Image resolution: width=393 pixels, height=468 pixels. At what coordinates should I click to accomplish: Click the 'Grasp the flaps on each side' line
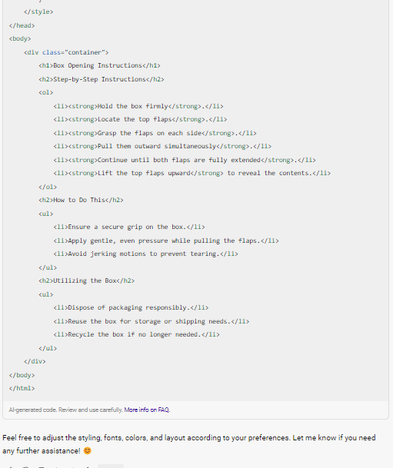click(155, 133)
